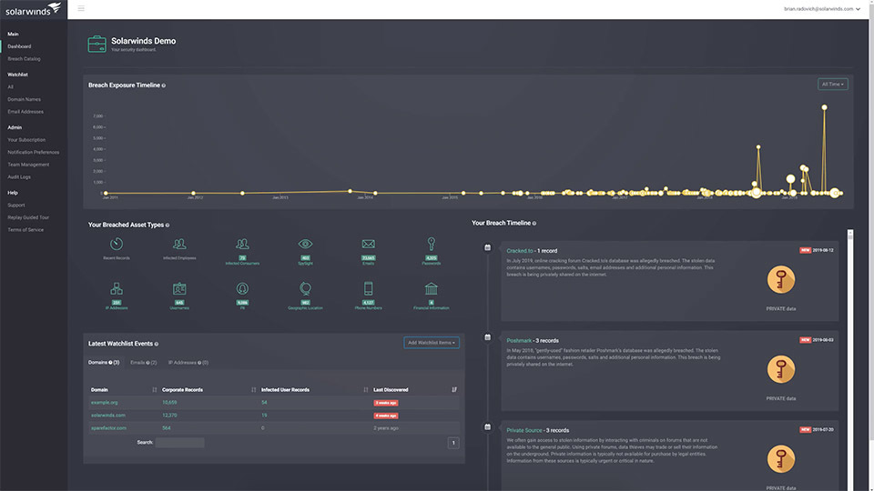
Task: Open the Passwords key icon
Action: 431,244
